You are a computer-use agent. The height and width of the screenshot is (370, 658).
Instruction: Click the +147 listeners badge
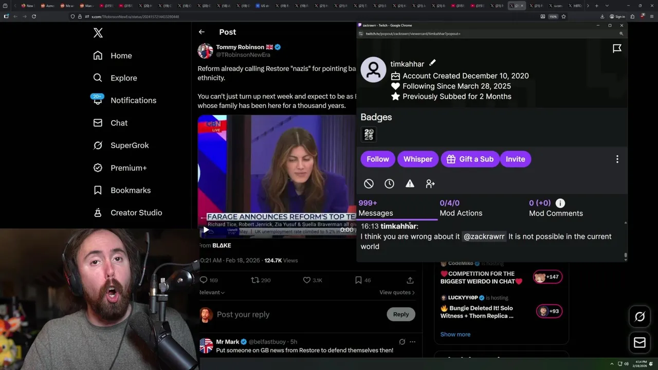tap(547, 277)
